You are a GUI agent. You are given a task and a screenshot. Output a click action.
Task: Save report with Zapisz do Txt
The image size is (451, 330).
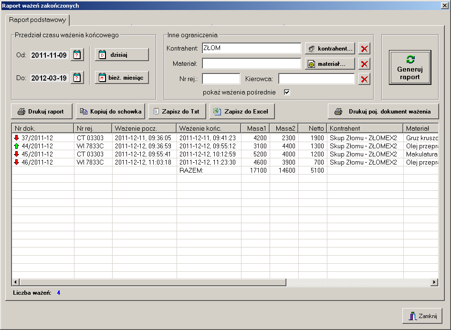(177, 112)
